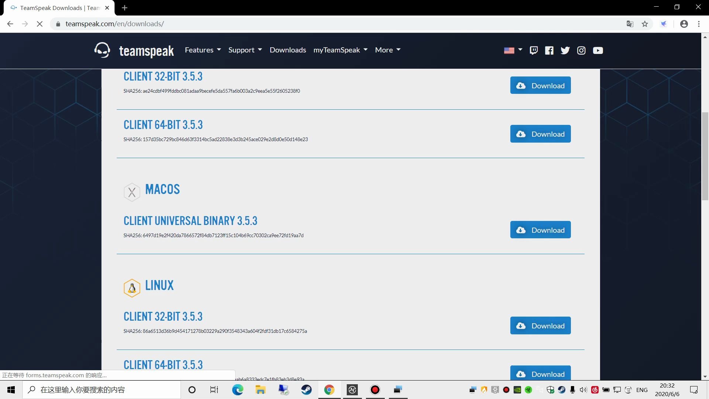Image resolution: width=709 pixels, height=399 pixels.
Task: Open a new browser tab
Action: [x=124, y=8]
